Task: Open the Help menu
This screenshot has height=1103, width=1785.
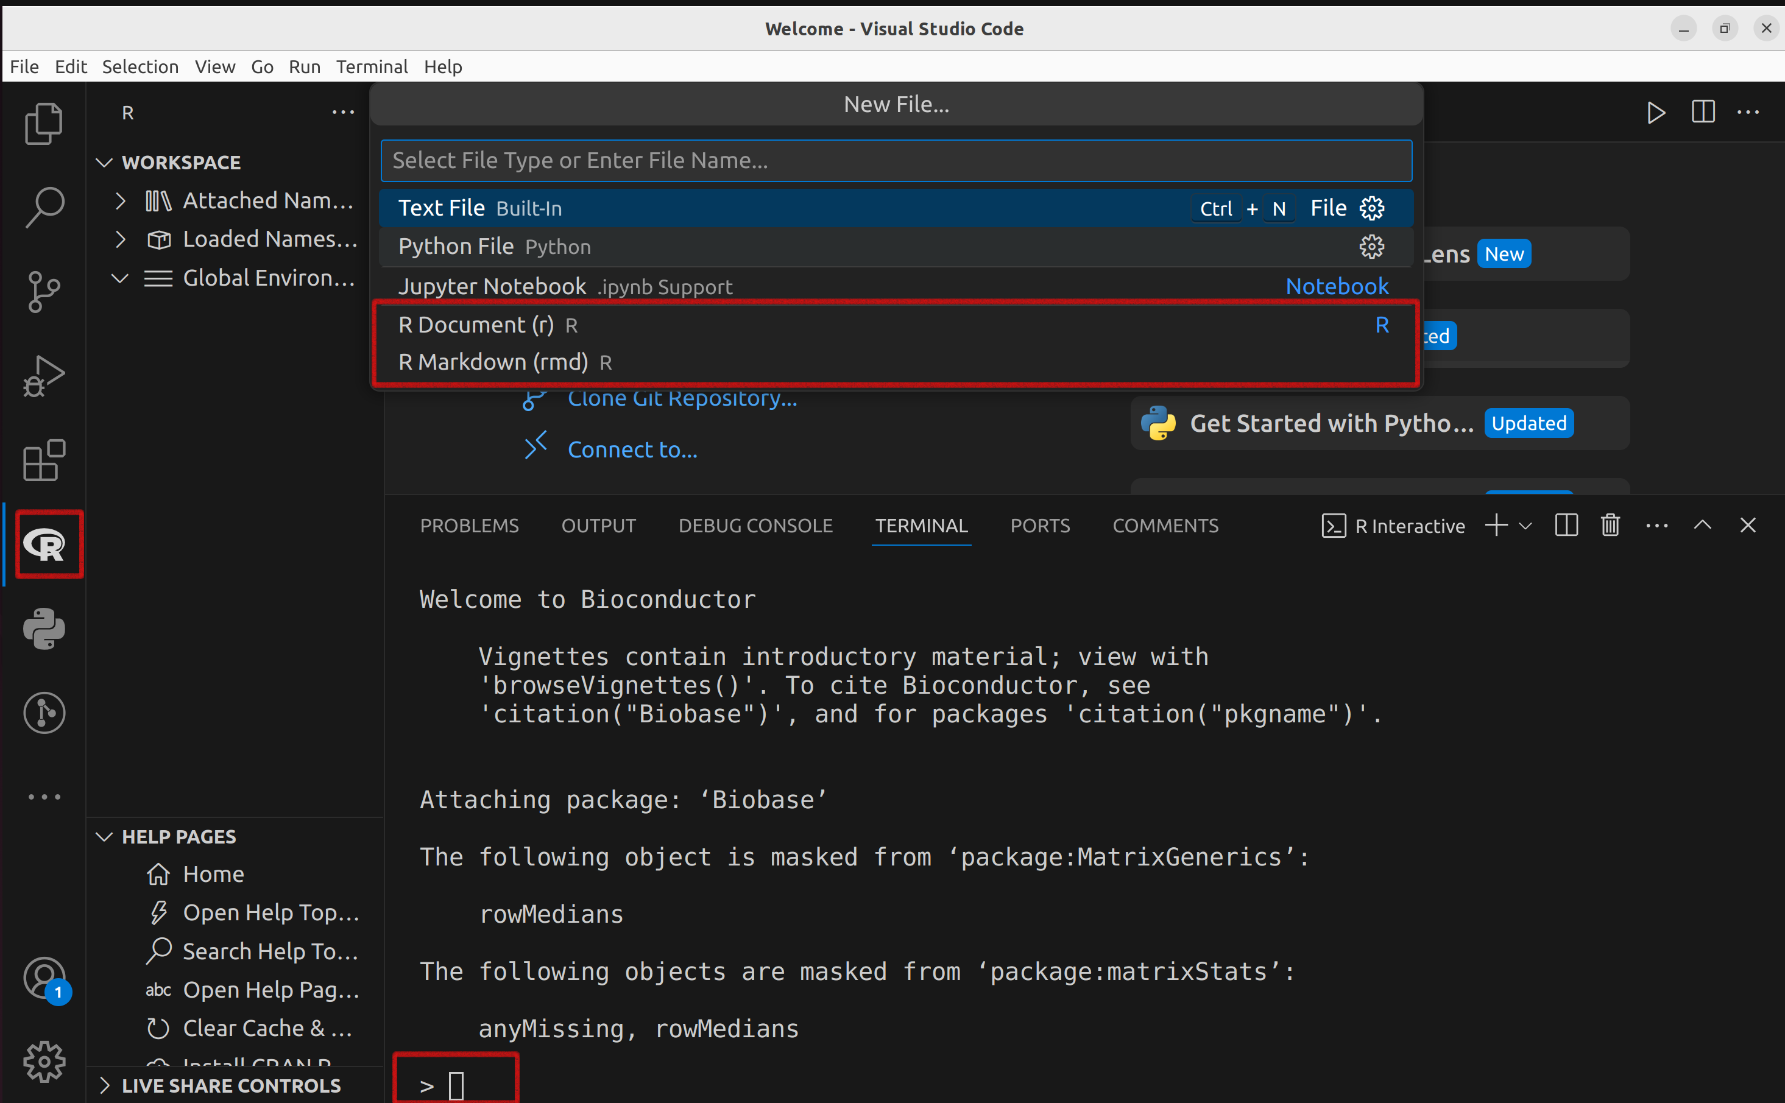Action: [x=443, y=66]
